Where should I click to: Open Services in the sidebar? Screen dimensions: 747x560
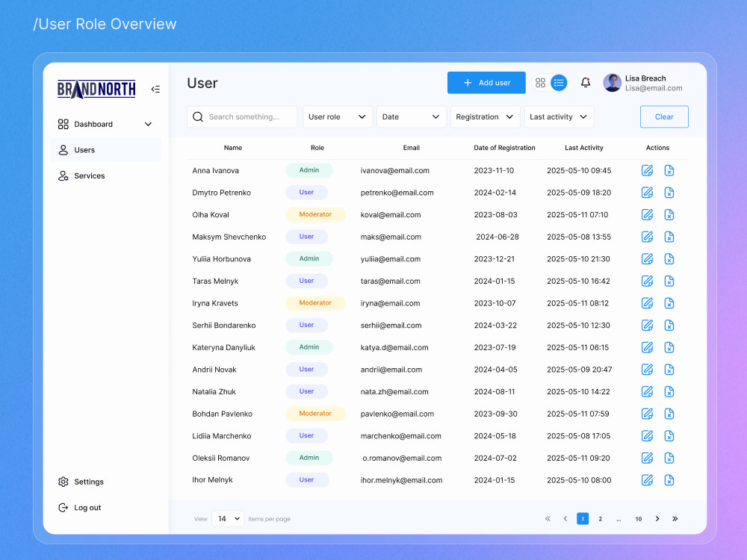point(105,175)
